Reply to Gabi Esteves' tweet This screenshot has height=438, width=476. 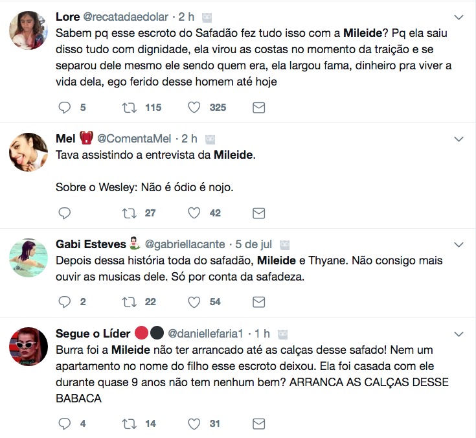(65, 301)
